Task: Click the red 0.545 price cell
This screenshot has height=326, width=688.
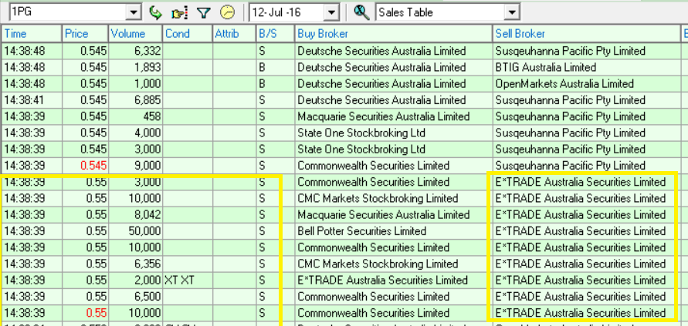Action: point(85,166)
